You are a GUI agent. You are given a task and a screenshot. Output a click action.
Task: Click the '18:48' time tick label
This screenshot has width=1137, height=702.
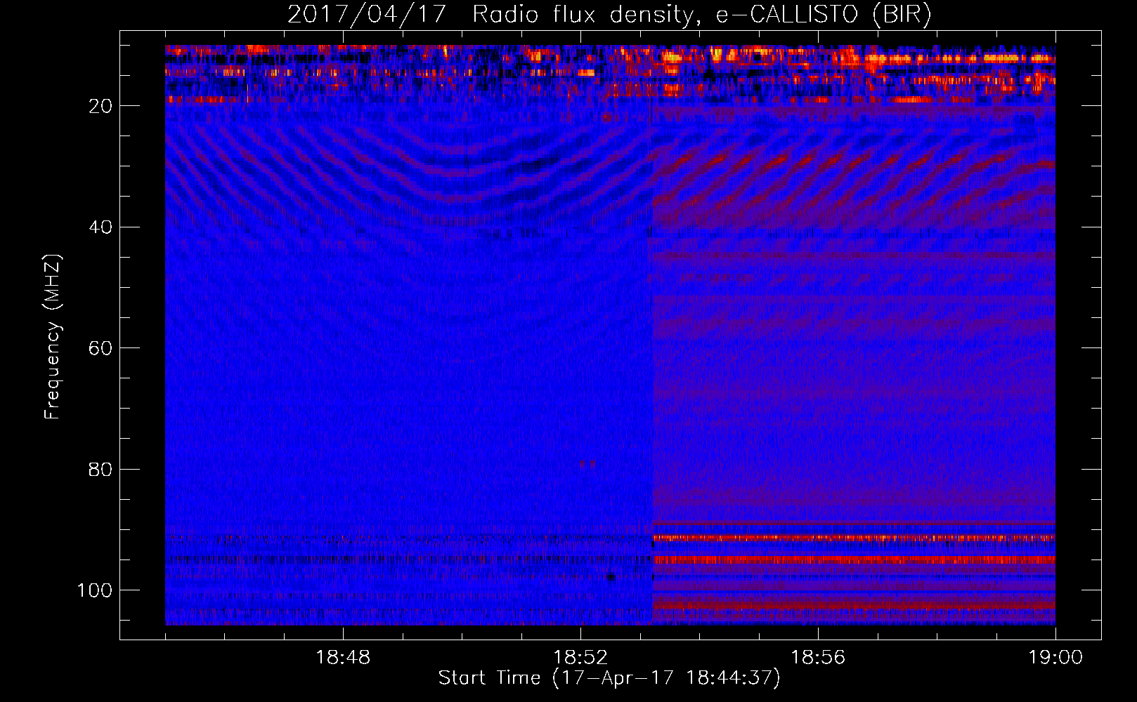click(x=343, y=658)
